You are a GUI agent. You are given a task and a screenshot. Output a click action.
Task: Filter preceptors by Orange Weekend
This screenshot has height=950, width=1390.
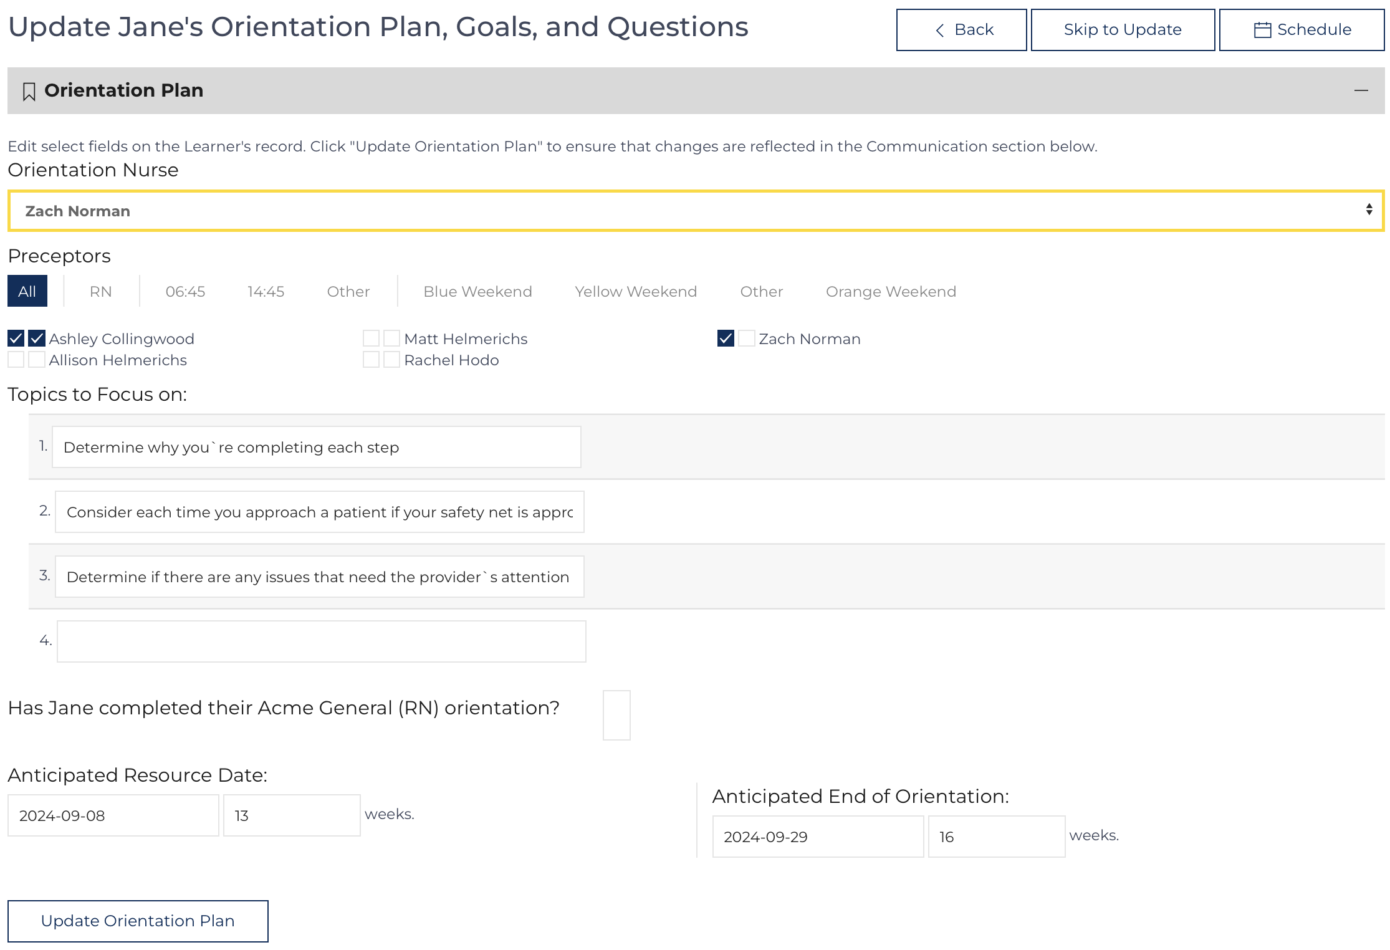[891, 291]
